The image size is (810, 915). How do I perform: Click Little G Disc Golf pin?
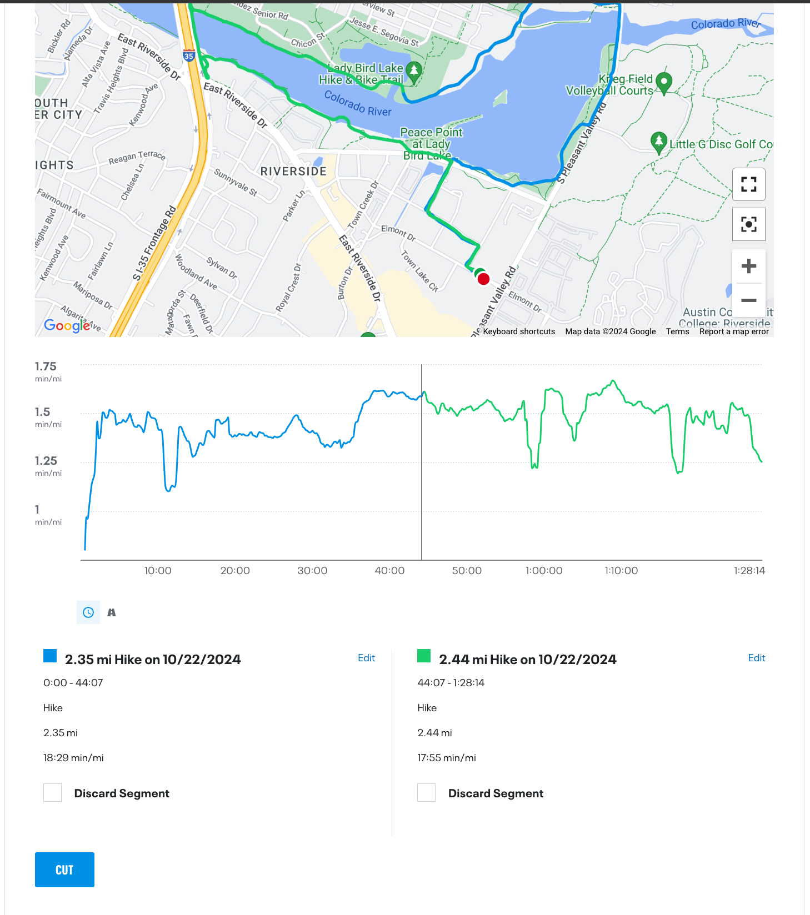[x=658, y=141]
